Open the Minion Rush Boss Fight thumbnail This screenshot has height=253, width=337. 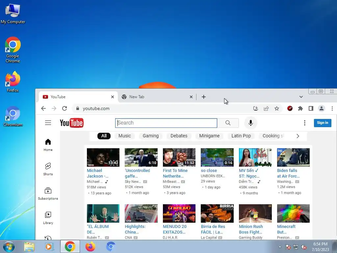255,213
